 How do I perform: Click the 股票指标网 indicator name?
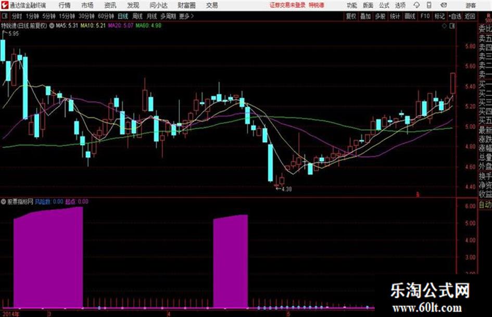tap(20, 201)
